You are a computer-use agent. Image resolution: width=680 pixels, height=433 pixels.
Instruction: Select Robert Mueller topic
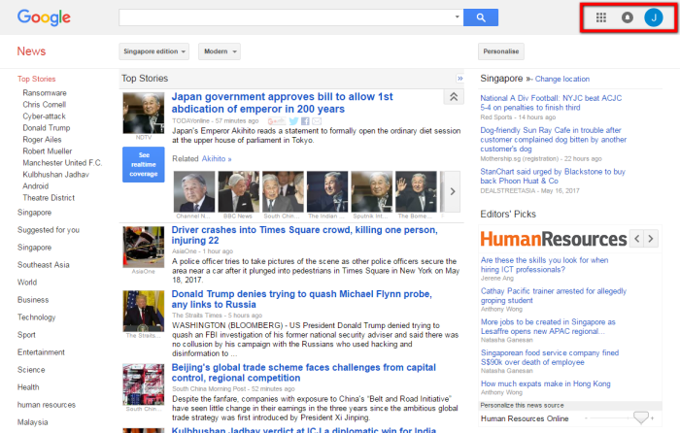click(48, 151)
